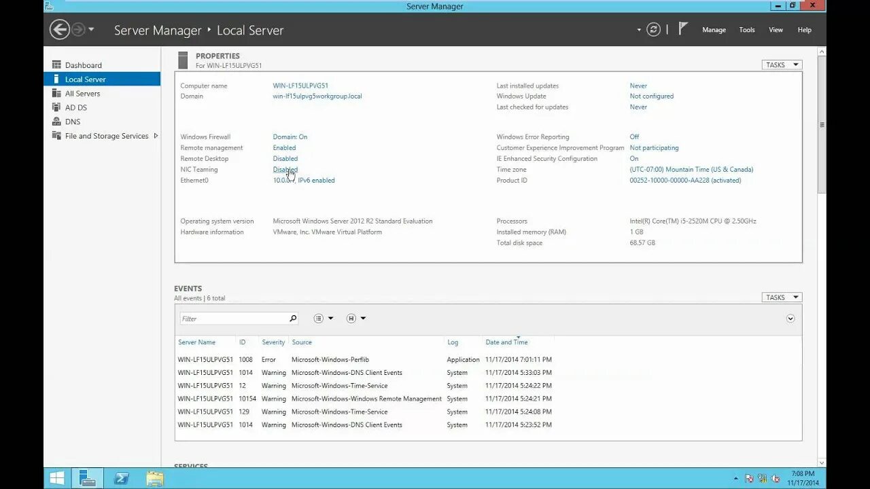870x489 pixels.
Task: Enable NIC Teaming
Action: pyautogui.click(x=285, y=169)
